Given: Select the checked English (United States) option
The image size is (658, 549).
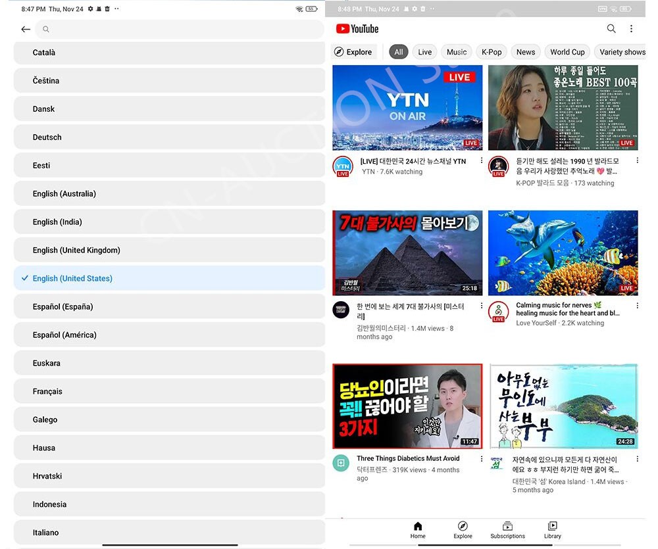Looking at the screenshot, I should click(x=169, y=278).
